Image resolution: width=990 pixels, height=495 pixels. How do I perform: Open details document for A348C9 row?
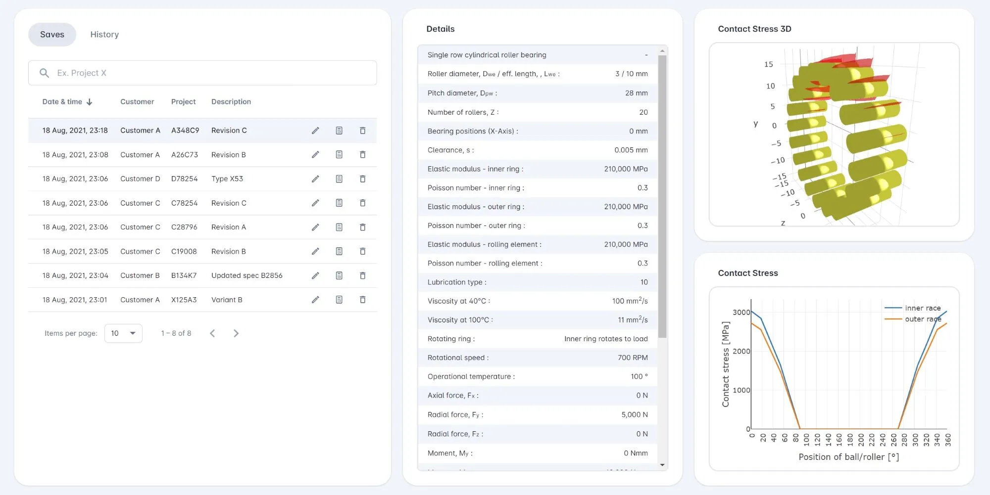click(x=339, y=131)
